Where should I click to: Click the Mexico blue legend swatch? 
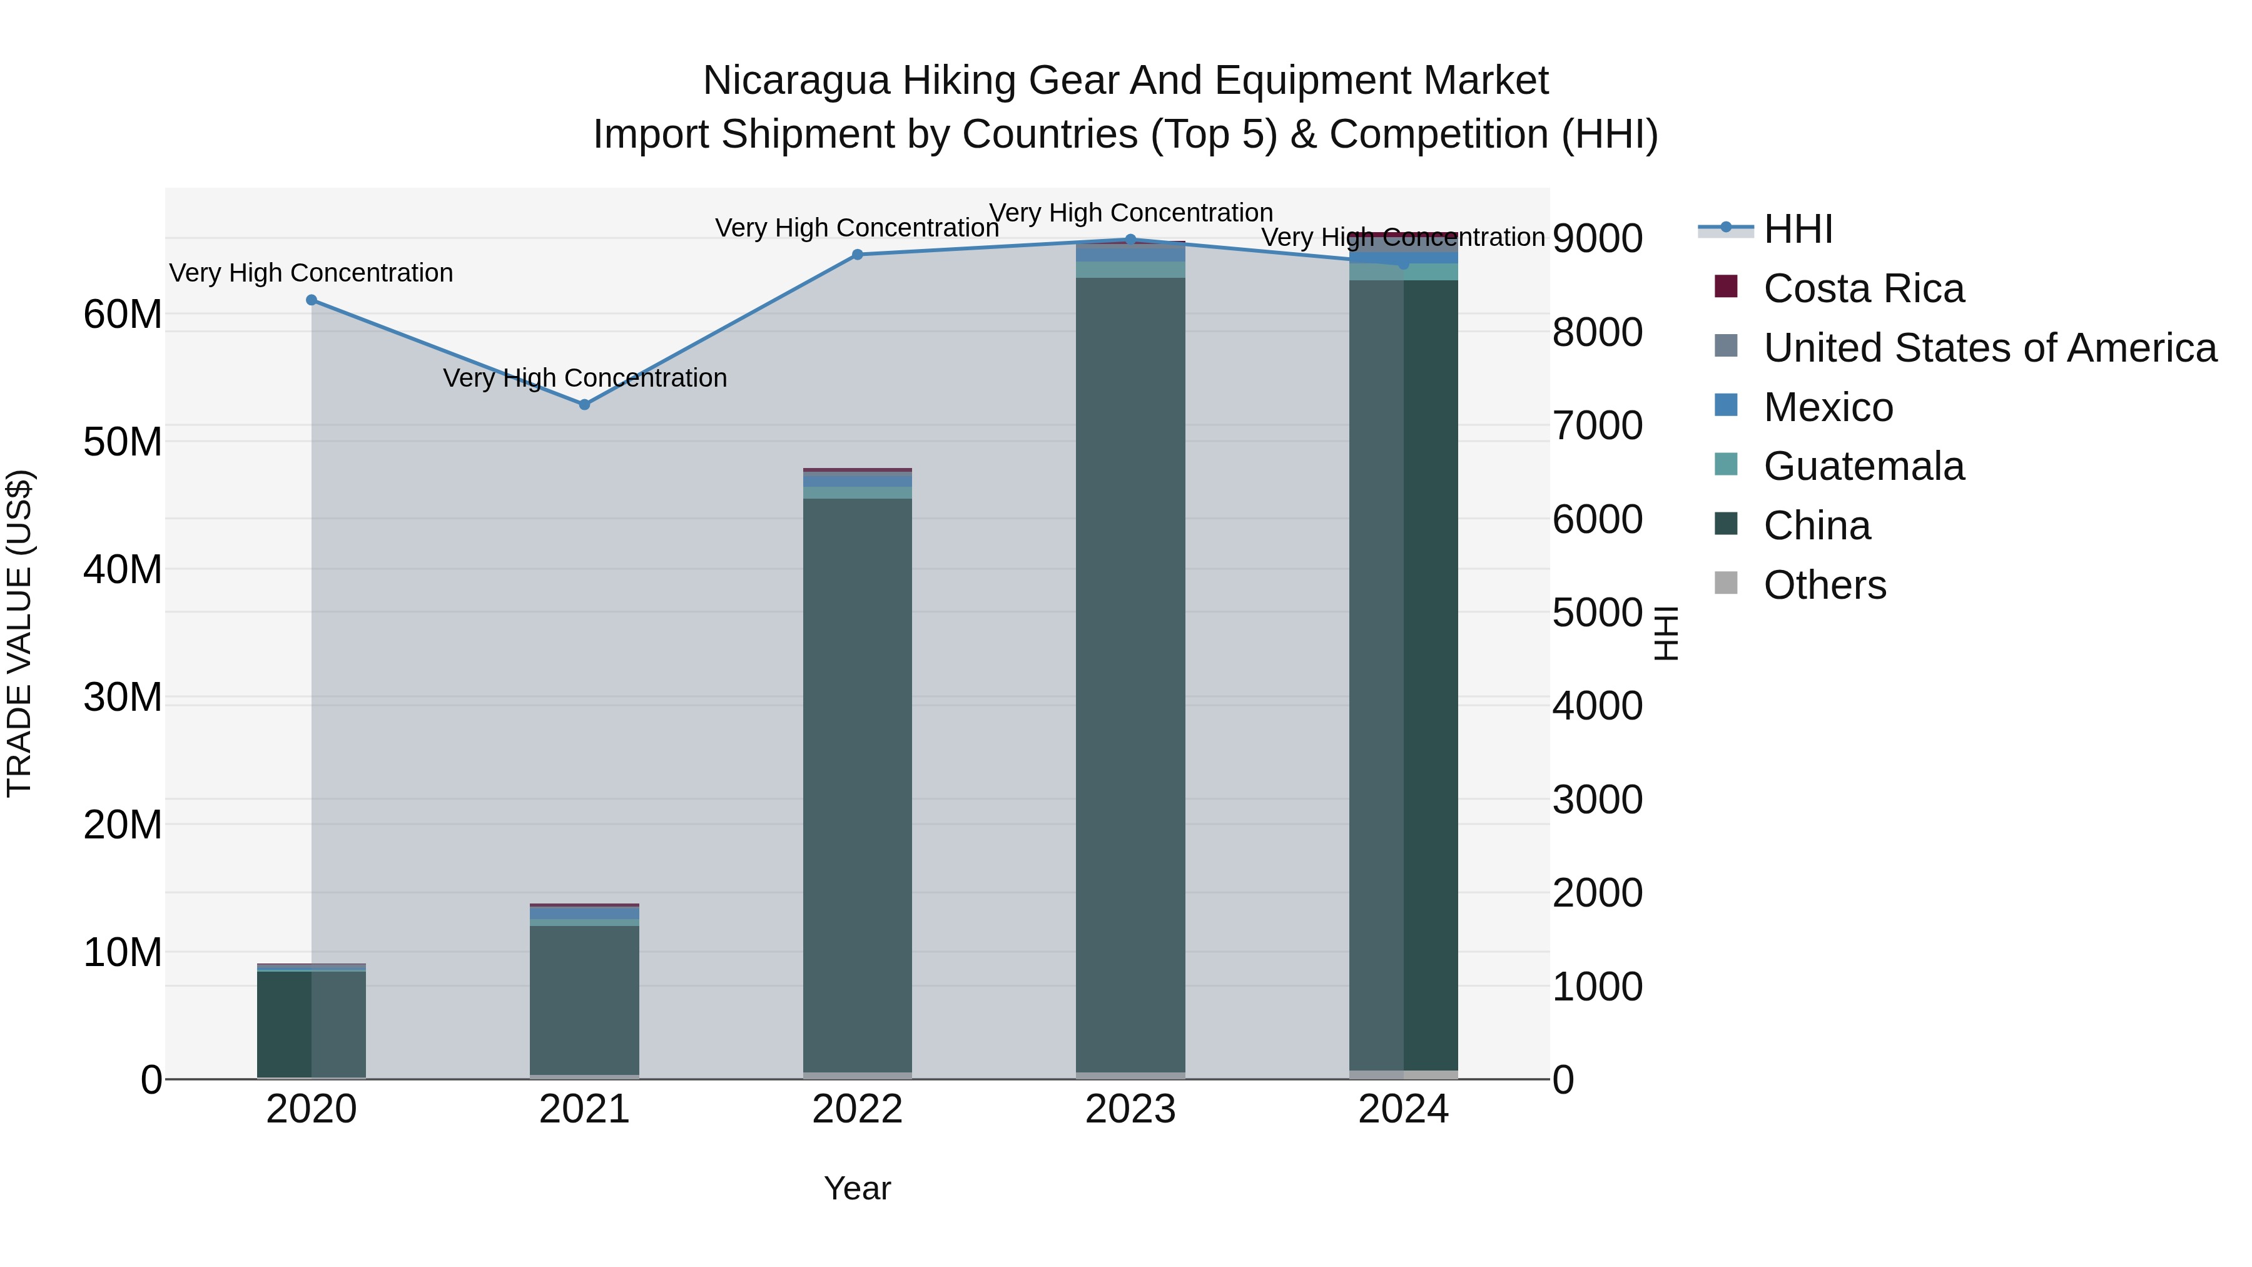(x=1726, y=405)
